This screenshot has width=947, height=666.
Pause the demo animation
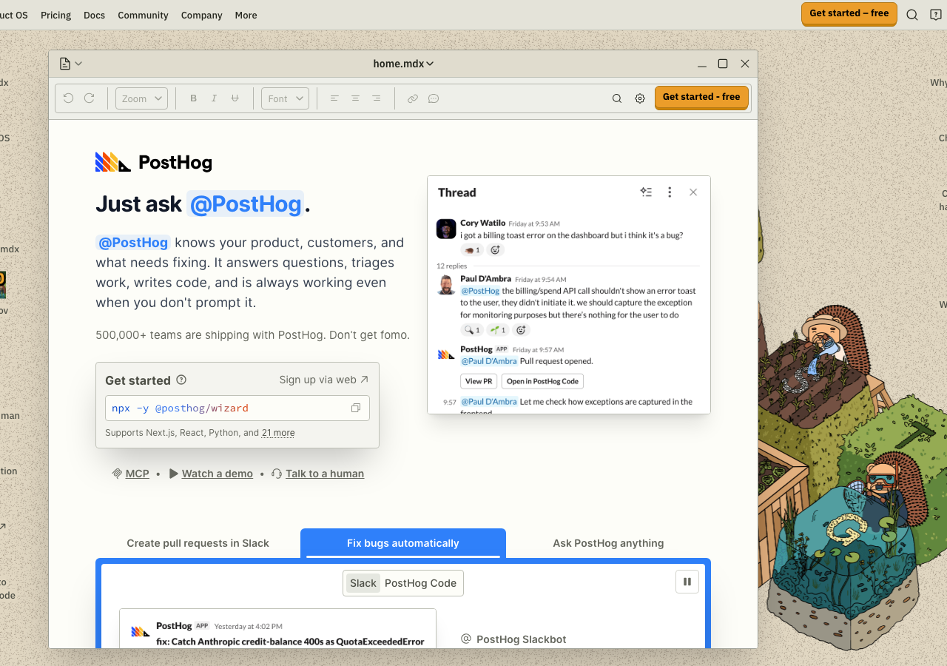pyautogui.click(x=687, y=582)
